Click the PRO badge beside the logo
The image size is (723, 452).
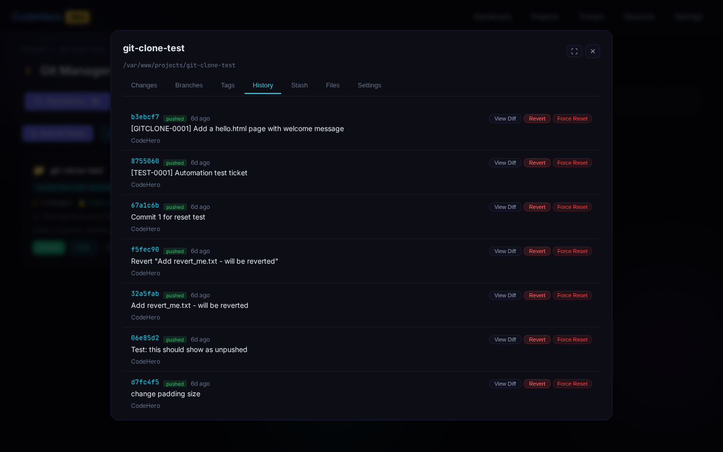click(78, 17)
